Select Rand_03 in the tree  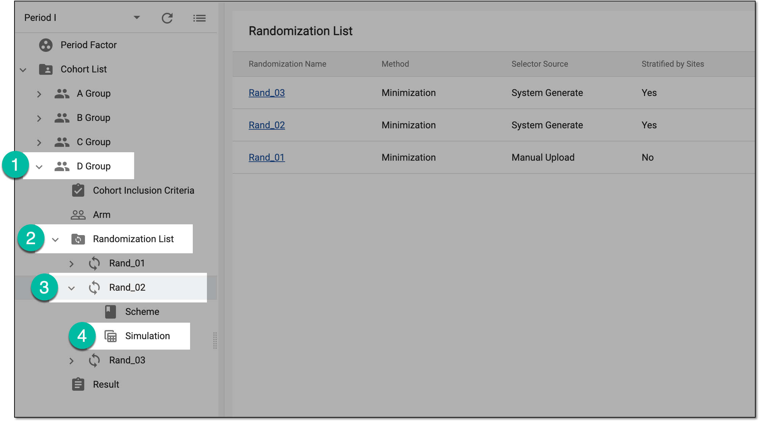pyautogui.click(x=127, y=360)
